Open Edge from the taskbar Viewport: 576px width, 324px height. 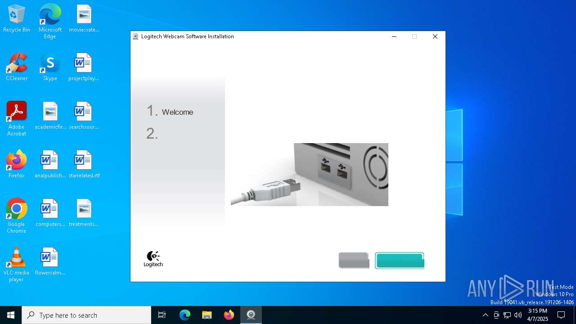pyautogui.click(x=185, y=315)
